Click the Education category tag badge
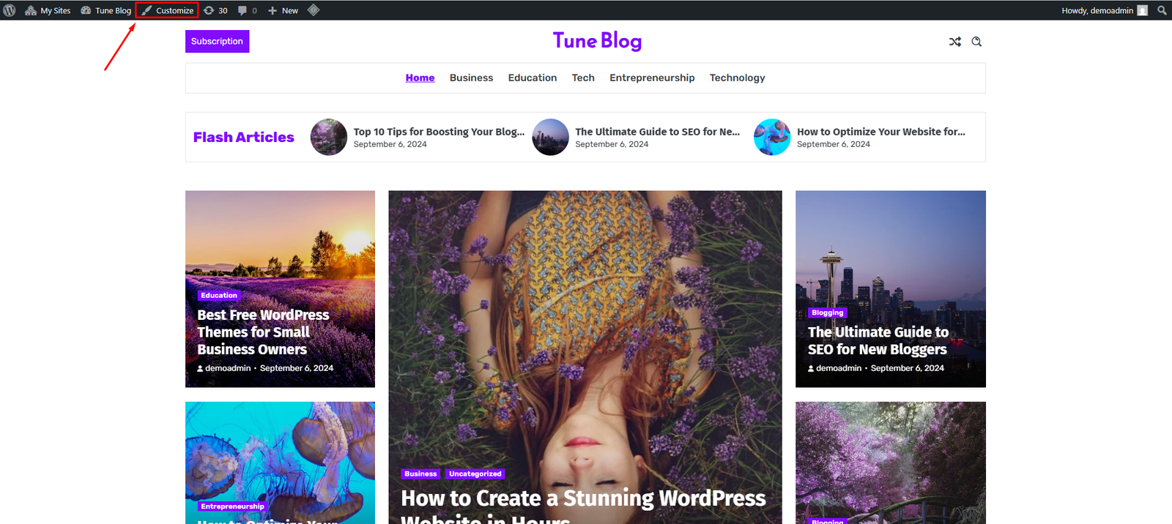 tap(219, 296)
